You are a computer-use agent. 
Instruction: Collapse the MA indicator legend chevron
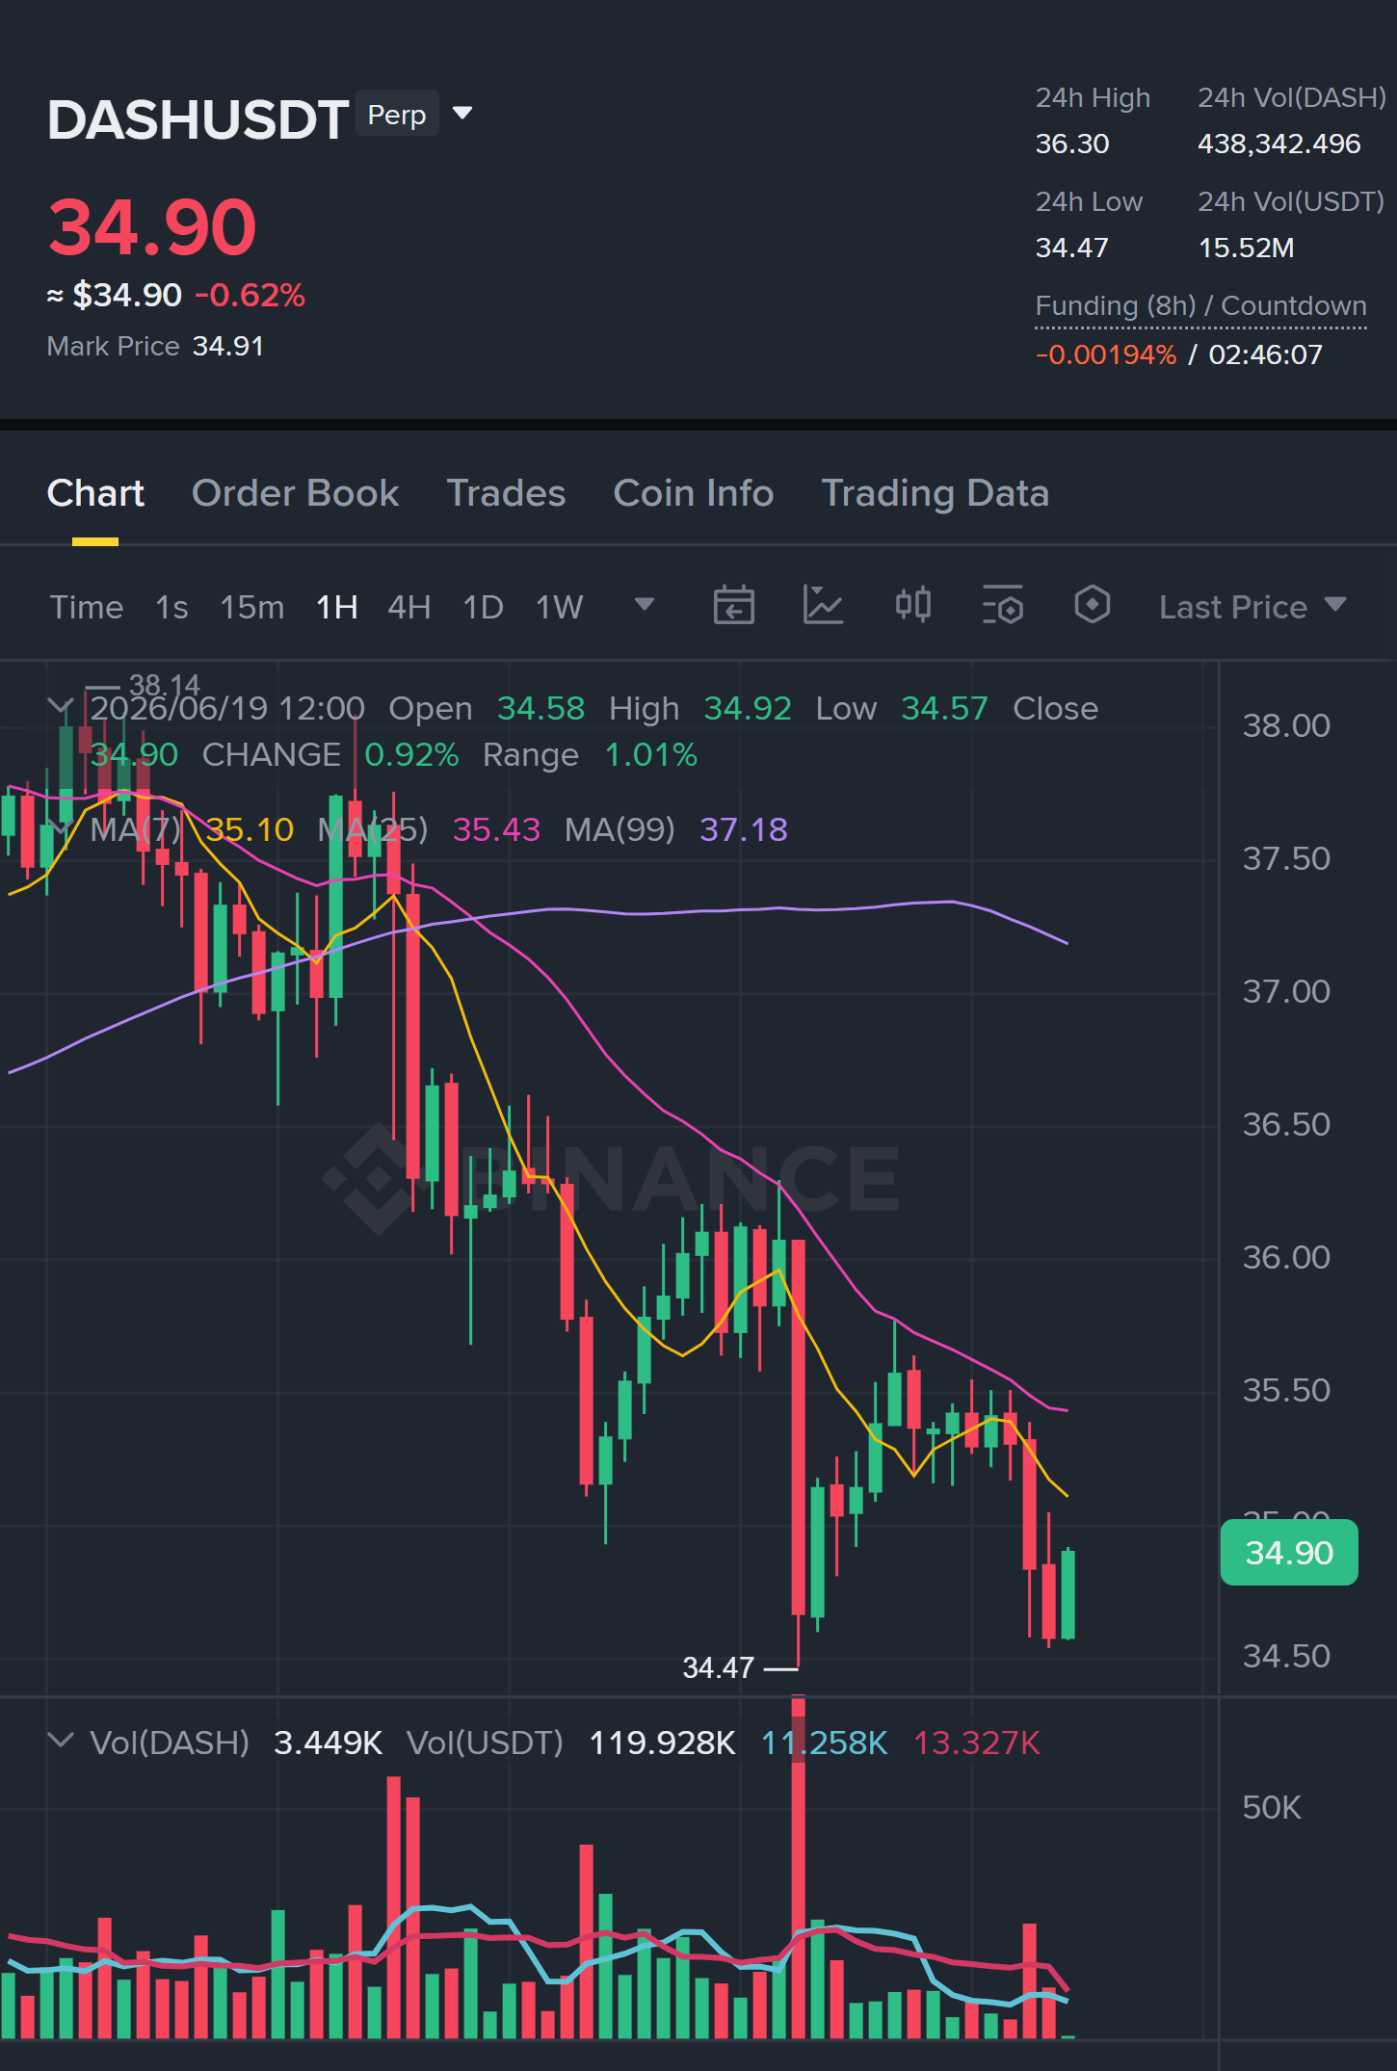click(x=60, y=828)
